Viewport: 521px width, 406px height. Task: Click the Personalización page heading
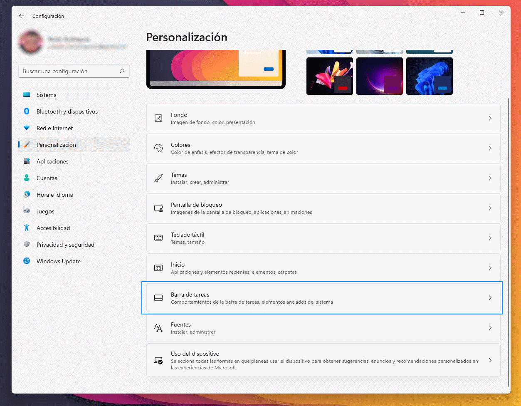coord(187,37)
